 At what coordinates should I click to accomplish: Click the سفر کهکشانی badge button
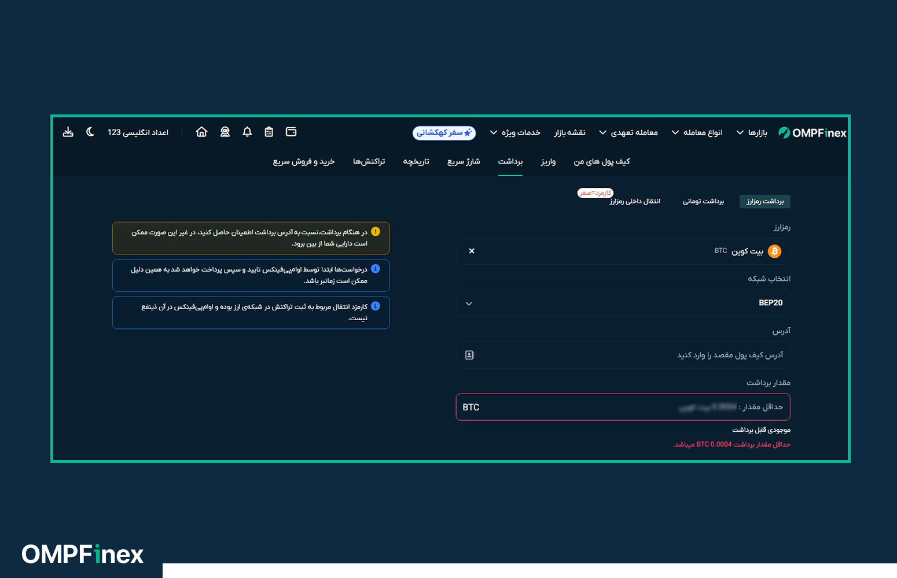(444, 133)
